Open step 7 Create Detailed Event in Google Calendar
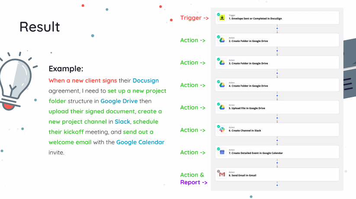356x199 pixels. pos(277,152)
